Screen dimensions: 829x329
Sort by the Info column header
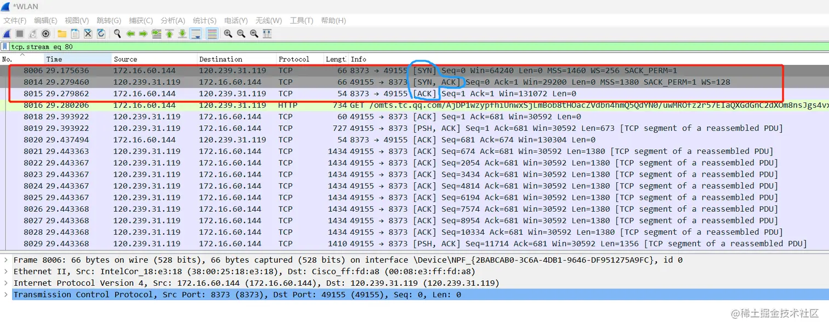pos(588,59)
